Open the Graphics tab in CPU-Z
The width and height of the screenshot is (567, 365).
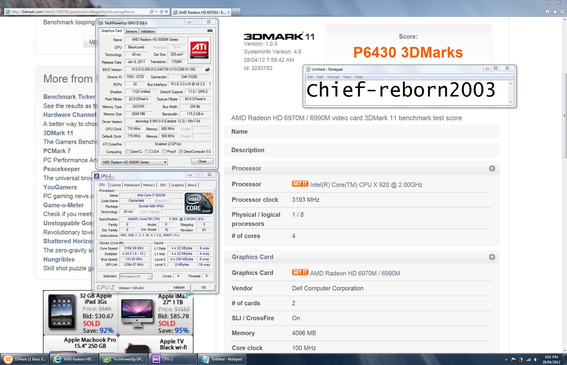[x=177, y=185]
